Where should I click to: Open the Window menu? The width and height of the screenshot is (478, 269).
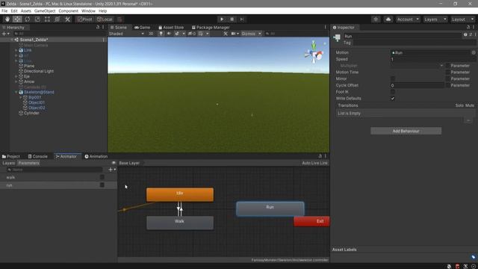click(x=88, y=10)
